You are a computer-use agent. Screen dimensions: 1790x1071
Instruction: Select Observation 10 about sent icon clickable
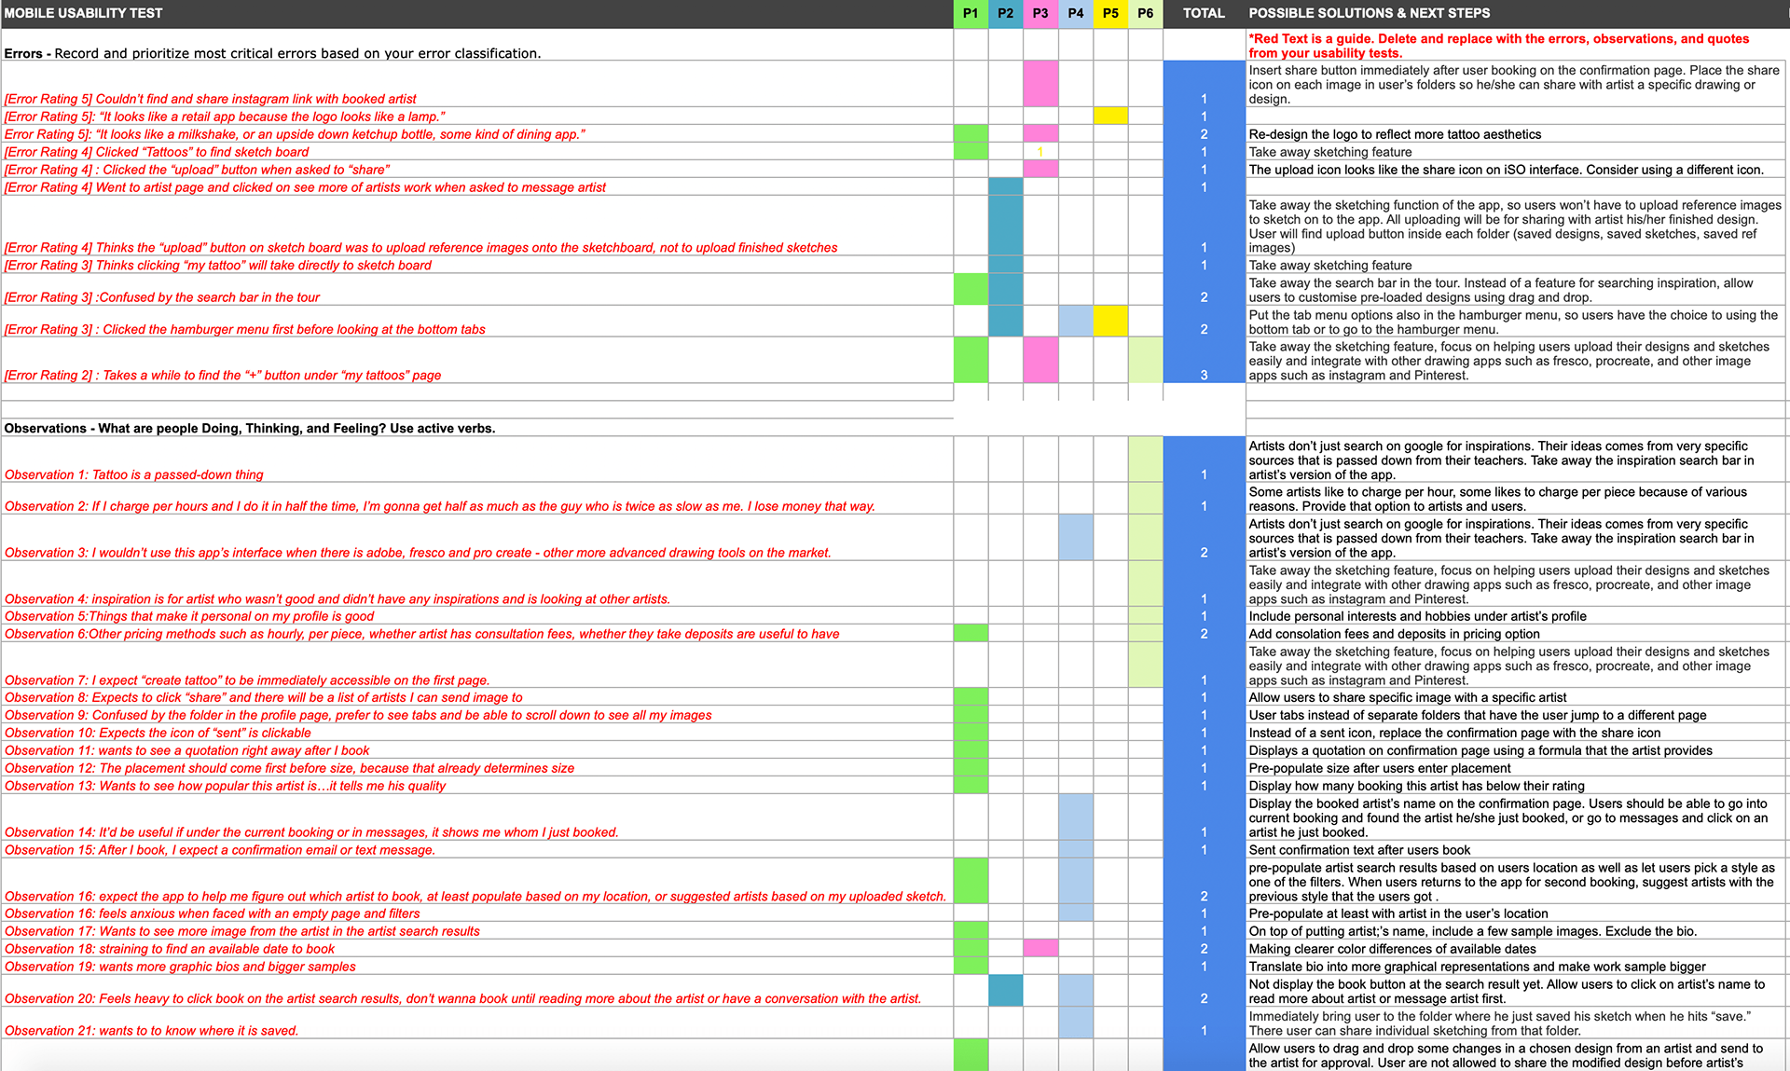point(476,733)
